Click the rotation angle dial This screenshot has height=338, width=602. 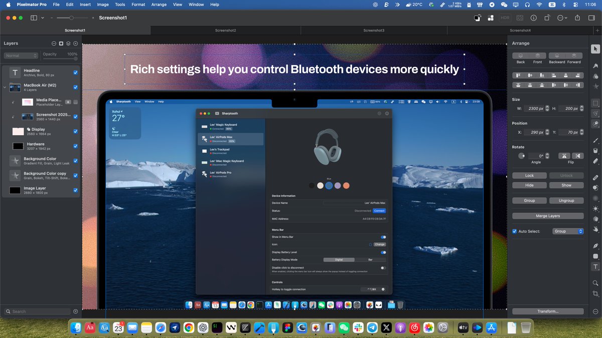[x=521, y=156]
